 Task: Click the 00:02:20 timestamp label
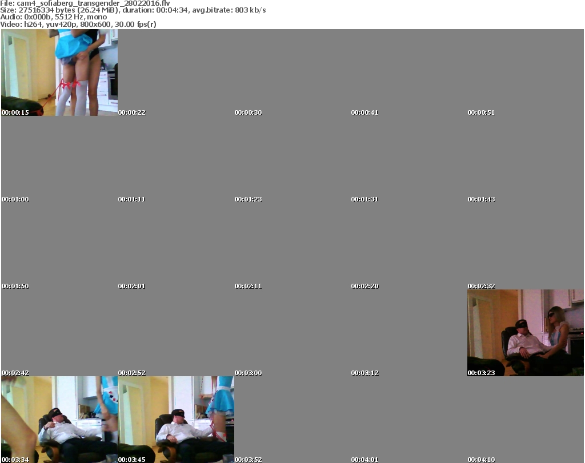pos(364,286)
